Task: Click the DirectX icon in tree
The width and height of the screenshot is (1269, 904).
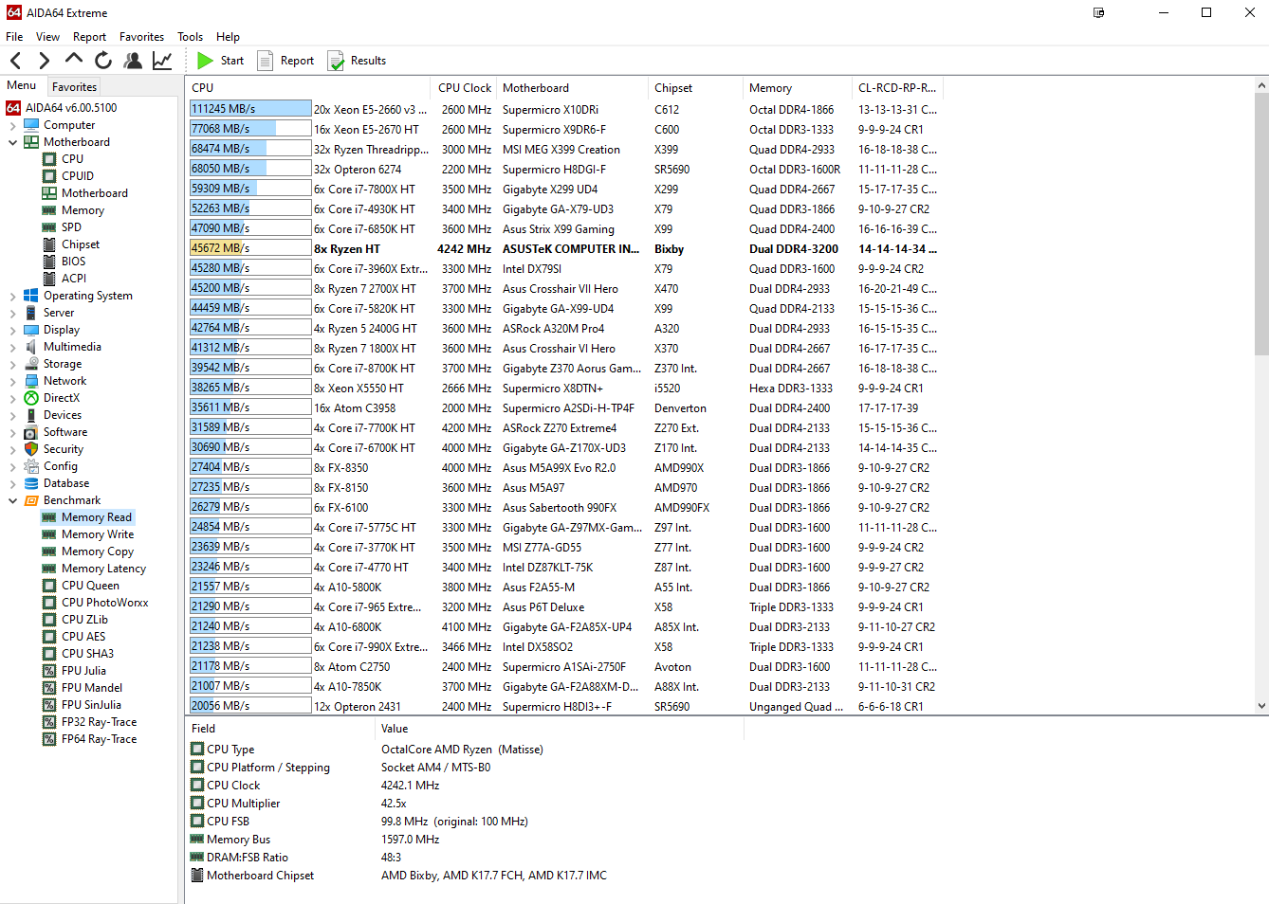Action: 31,398
